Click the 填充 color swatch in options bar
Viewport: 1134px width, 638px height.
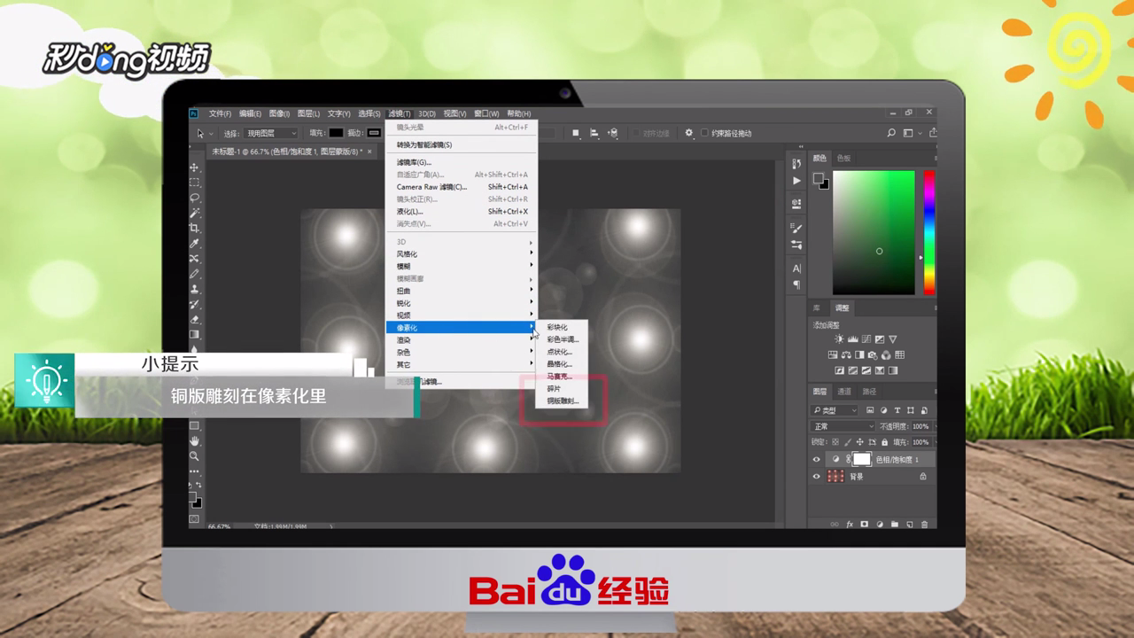click(x=336, y=133)
